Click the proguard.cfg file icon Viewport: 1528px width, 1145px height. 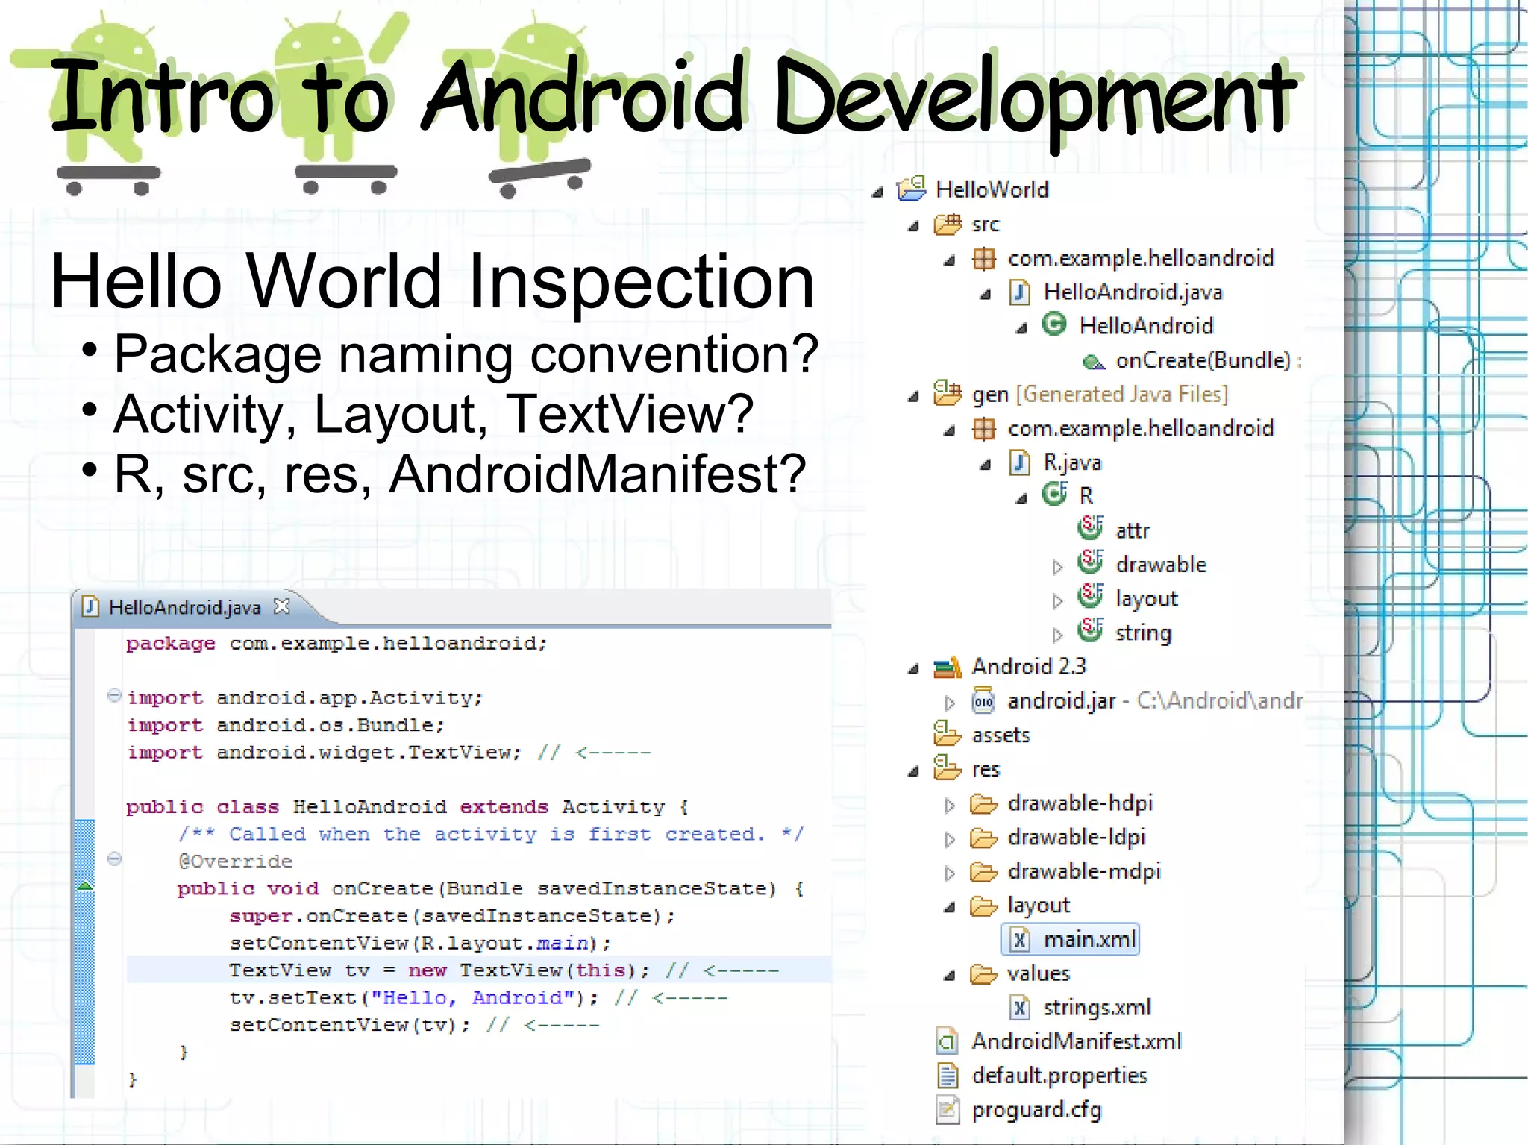point(947,1111)
